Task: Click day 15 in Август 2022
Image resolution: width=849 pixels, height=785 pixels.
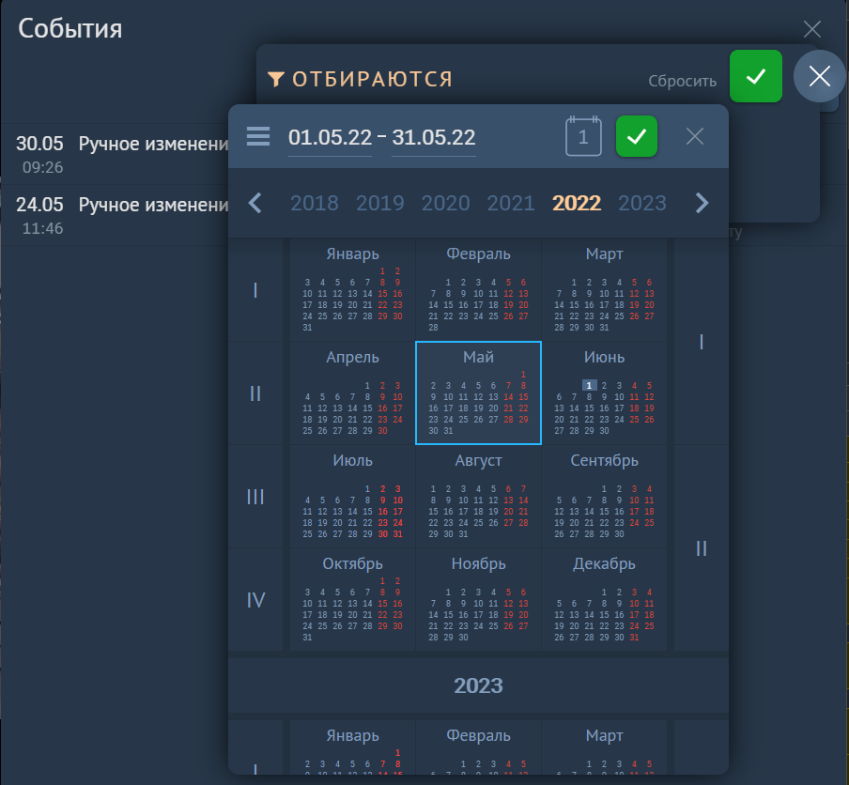Action: pyautogui.click(x=433, y=512)
